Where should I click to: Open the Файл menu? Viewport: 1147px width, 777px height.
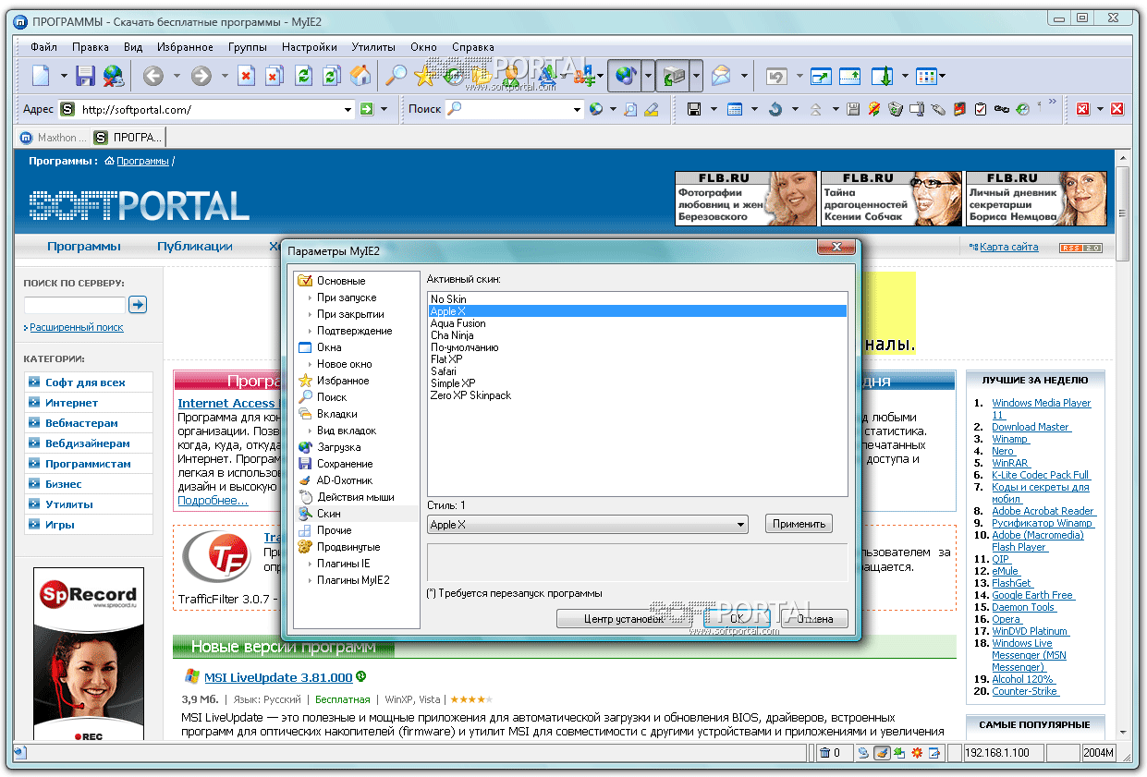coord(43,47)
